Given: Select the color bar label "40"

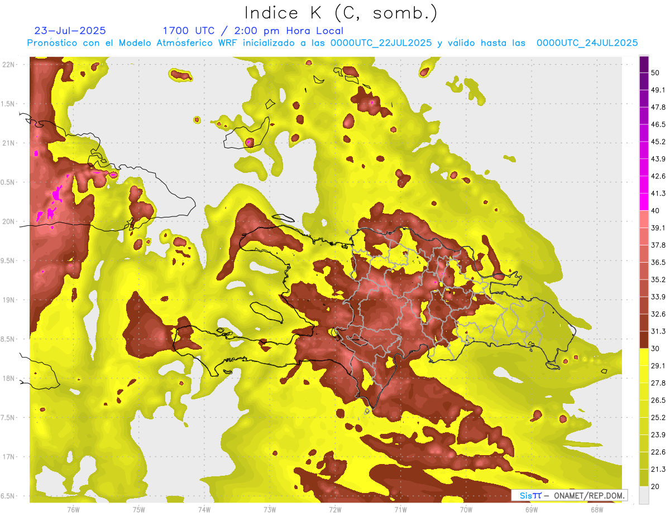Looking at the screenshot, I should click(x=655, y=210).
